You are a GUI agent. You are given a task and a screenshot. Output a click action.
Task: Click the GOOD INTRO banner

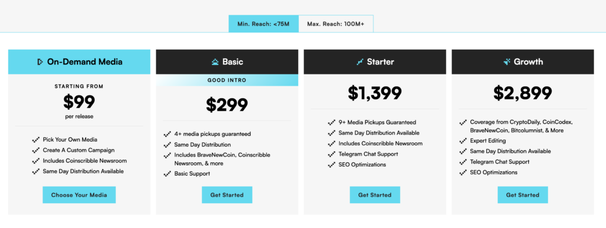point(227,80)
